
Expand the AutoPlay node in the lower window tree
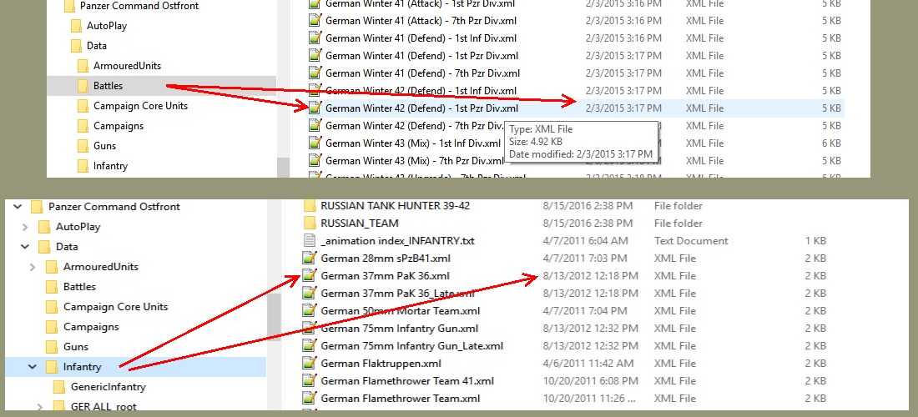(24, 226)
